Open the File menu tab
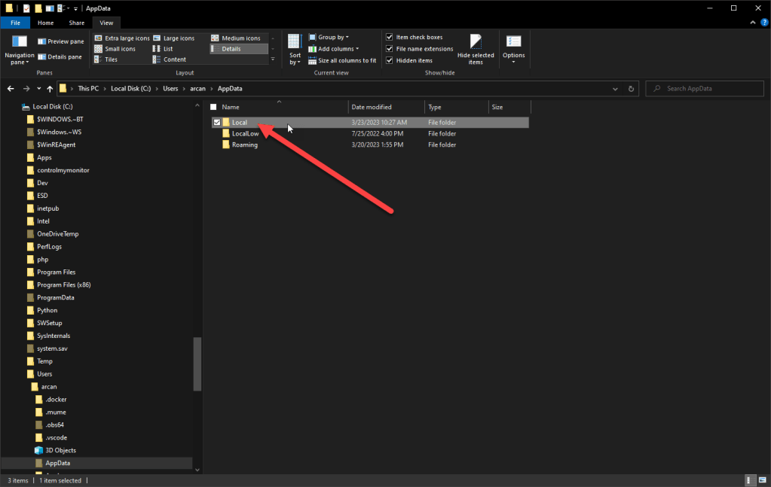 coord(15,23)
